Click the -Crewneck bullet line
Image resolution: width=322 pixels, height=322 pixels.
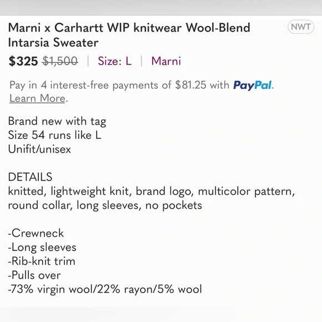36,233
